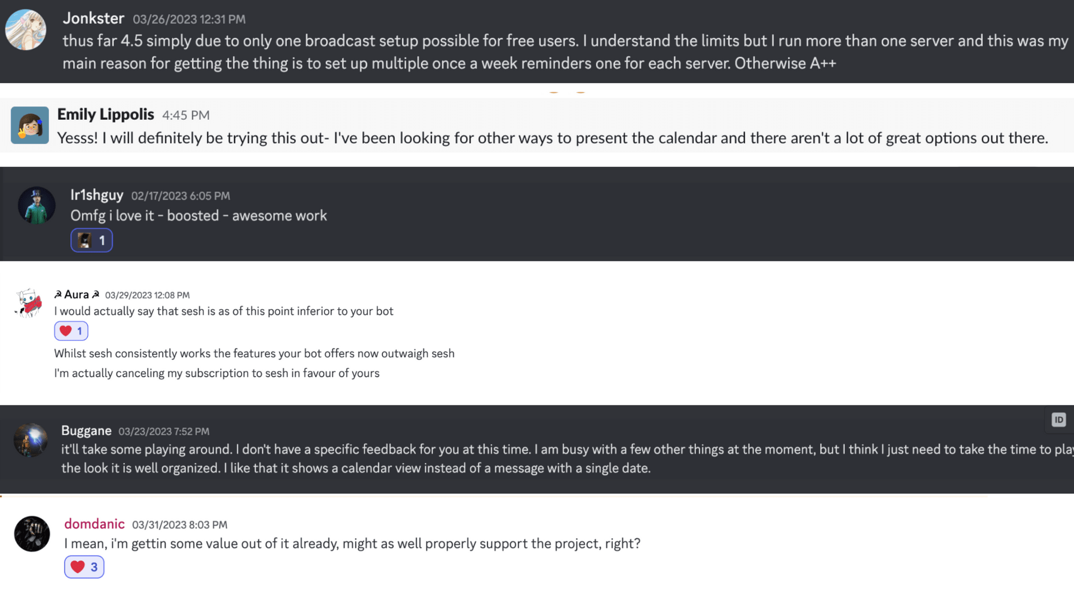Screen dimensions: 1074x602
Task: Select the Ir1shguy username
Action: (x=97, y=195)
